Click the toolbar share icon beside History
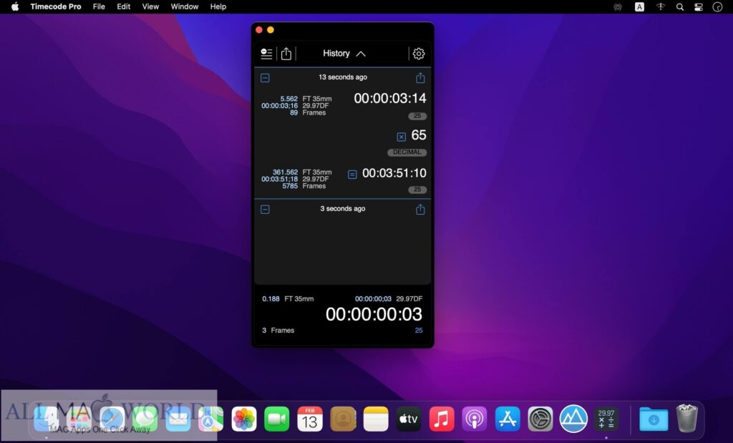Viewport: 733px width, 443px height. click(286, 54)
